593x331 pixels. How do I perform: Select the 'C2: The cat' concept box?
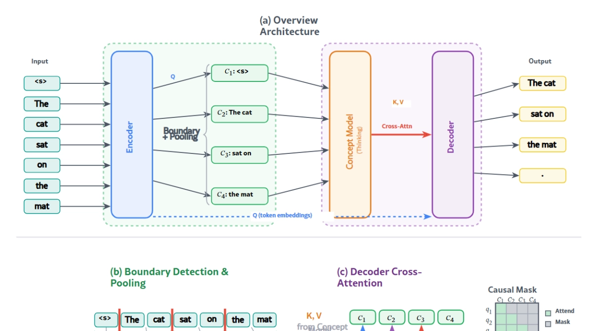pos(239,113)
